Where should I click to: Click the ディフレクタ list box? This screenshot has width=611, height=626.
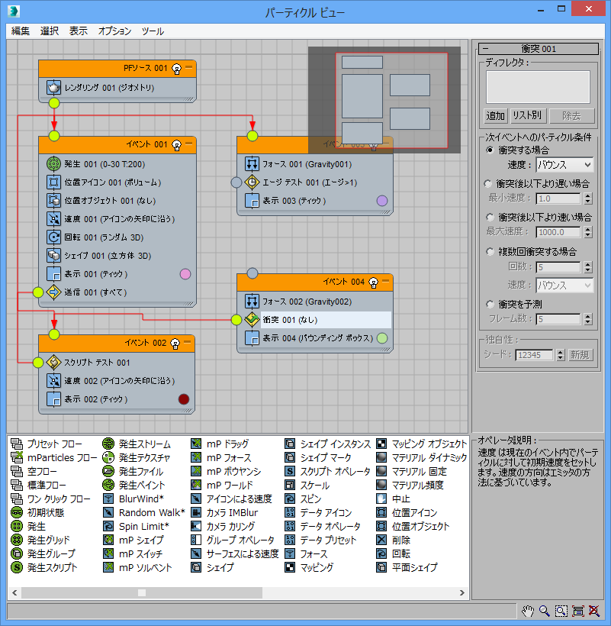(x=538, y=87)
